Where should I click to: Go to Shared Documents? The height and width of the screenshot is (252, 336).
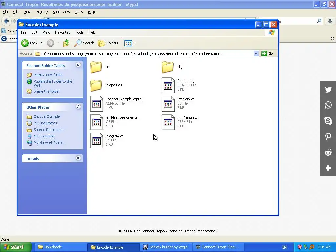[49, 130]
